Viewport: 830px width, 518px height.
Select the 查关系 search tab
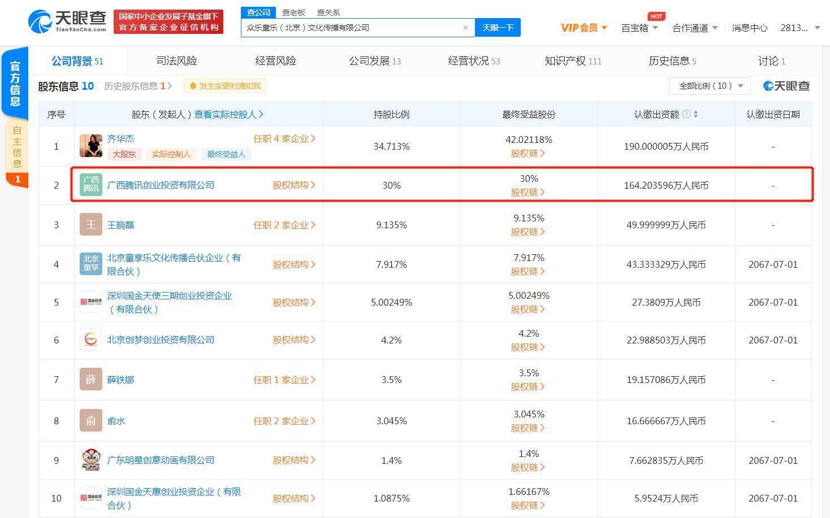coord(328,12)
